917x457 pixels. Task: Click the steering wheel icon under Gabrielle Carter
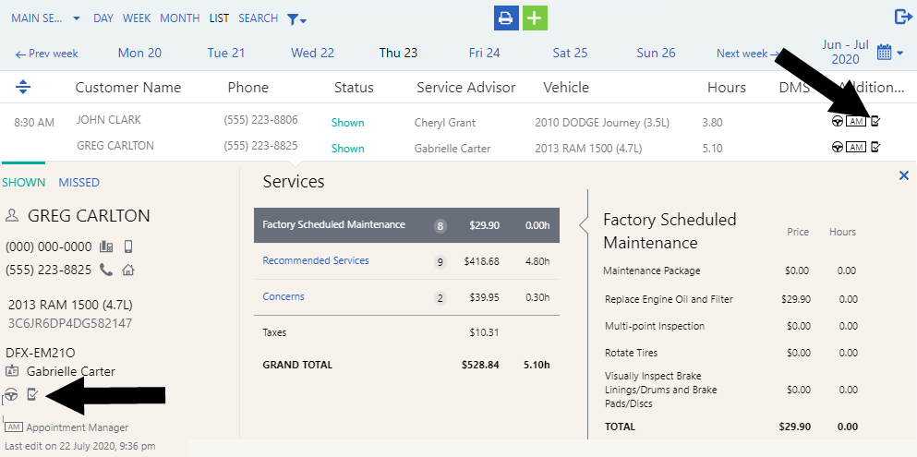[x=11, y=395]
